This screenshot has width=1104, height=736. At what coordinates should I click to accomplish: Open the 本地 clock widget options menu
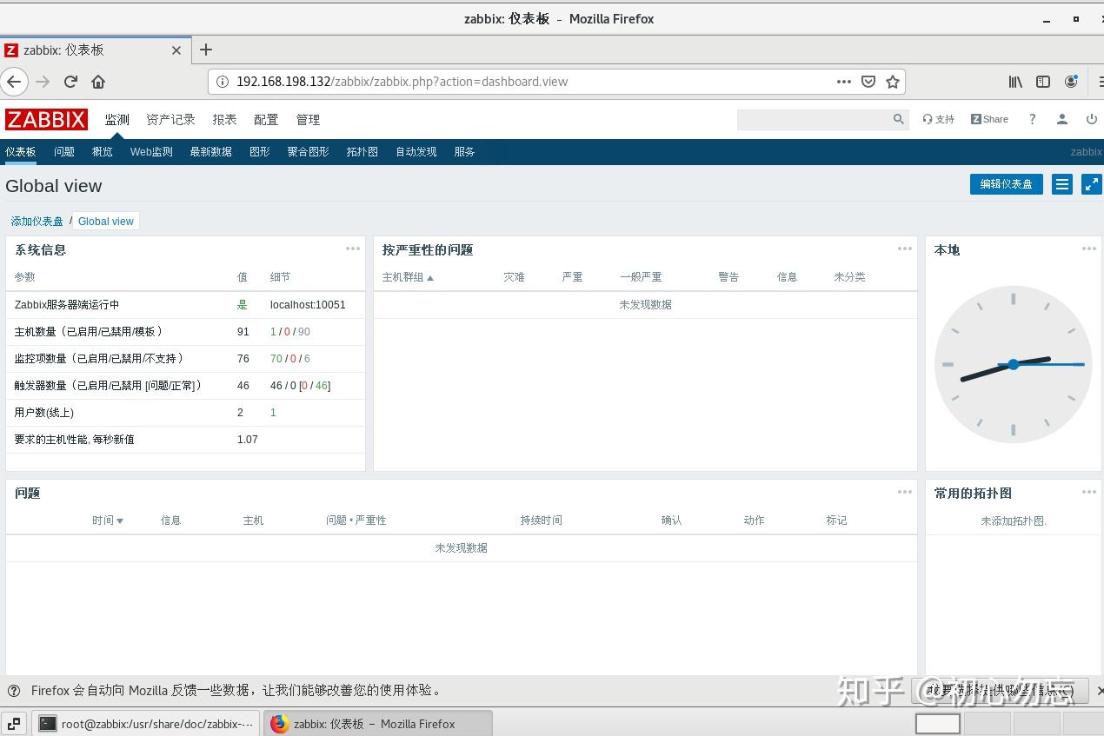point(1089,249)
